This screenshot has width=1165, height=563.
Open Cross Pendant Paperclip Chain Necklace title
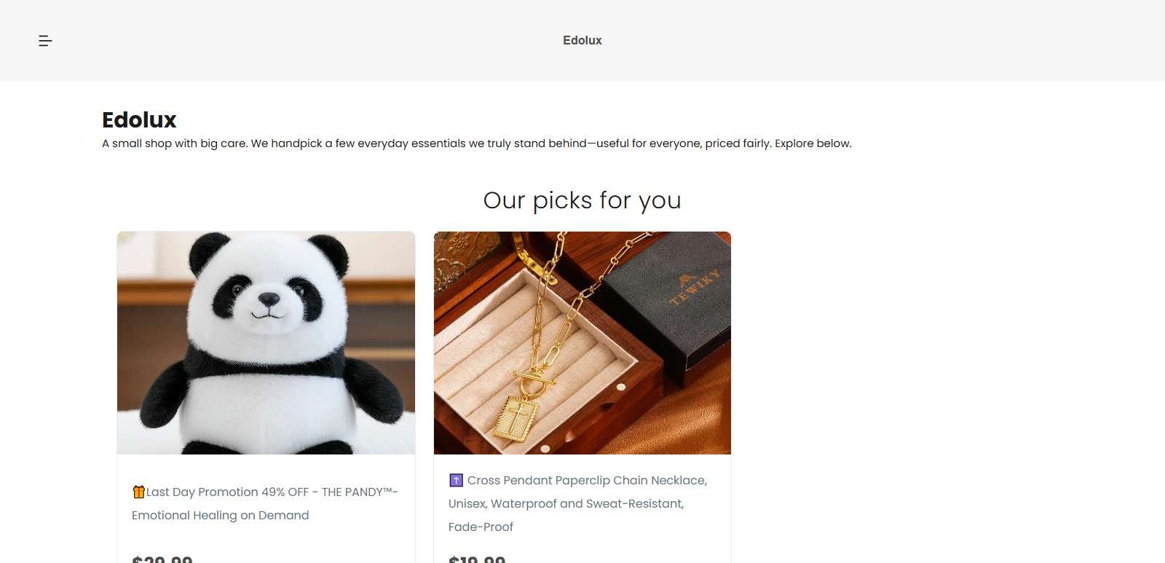point(587,481)
